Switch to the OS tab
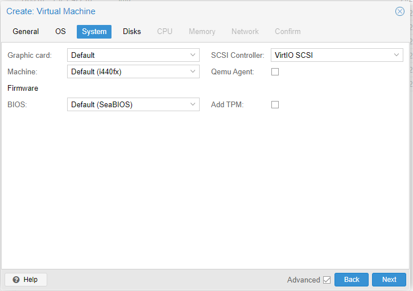This screenshot has width=413, height=291. [x=60, y=32]
